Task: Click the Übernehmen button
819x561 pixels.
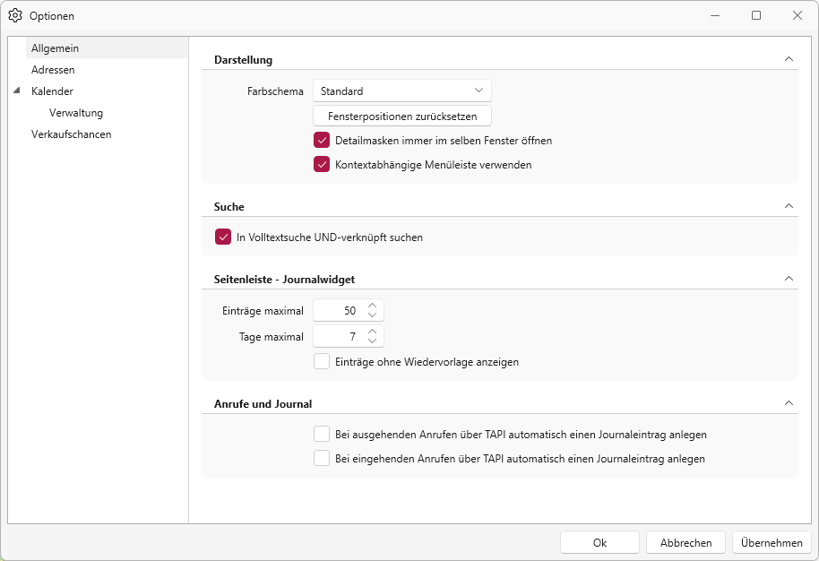Action: 772,543
